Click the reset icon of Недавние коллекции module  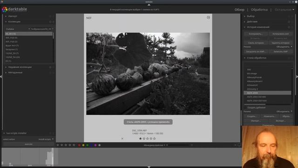(50, 67)
